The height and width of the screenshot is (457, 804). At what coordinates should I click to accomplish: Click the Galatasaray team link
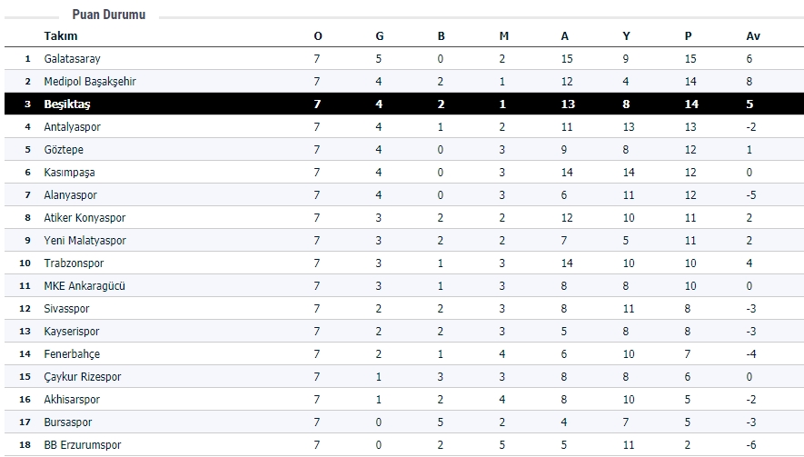point(72,59)
